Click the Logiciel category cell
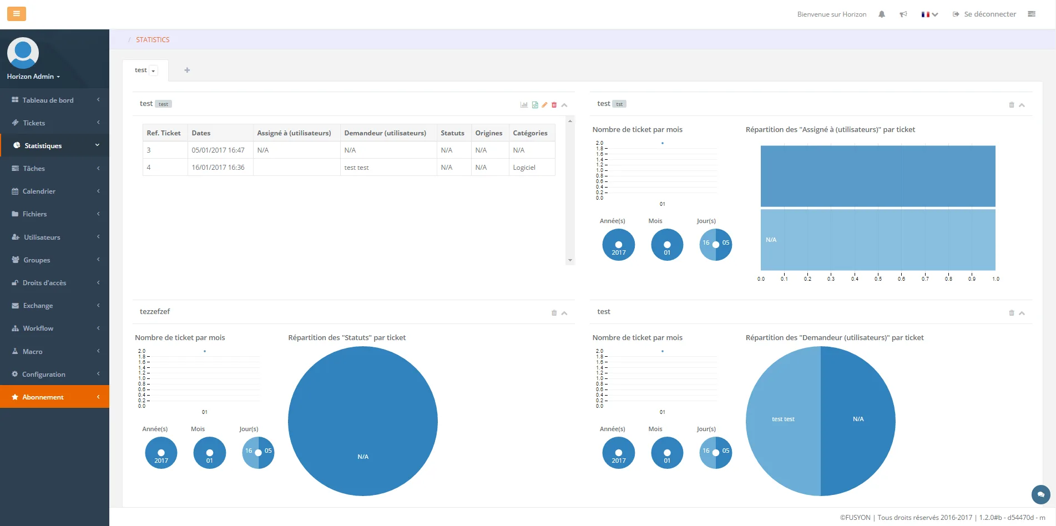Image resolution: width=1056 pixels, height=526 pixels. (x=532, y=167)
